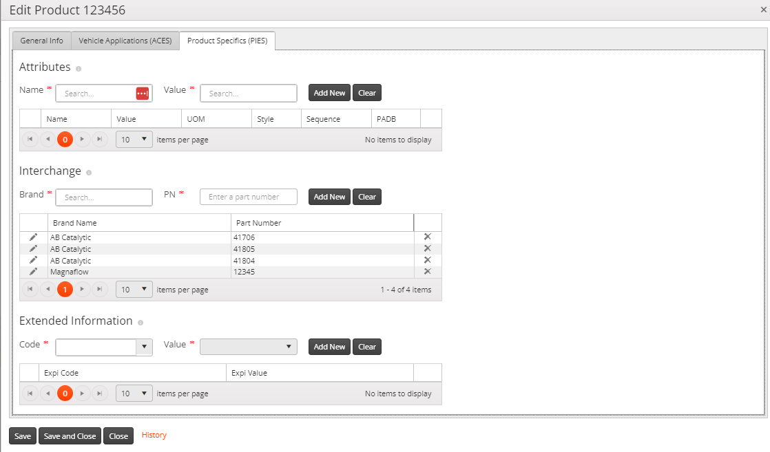Edit the AB Catalytic 41804 row
770x452 pixels.
coord(33,261)
